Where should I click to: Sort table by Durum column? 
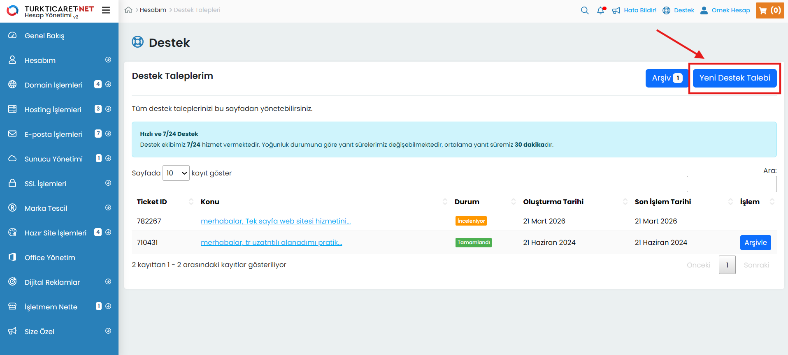coord(513,202)
